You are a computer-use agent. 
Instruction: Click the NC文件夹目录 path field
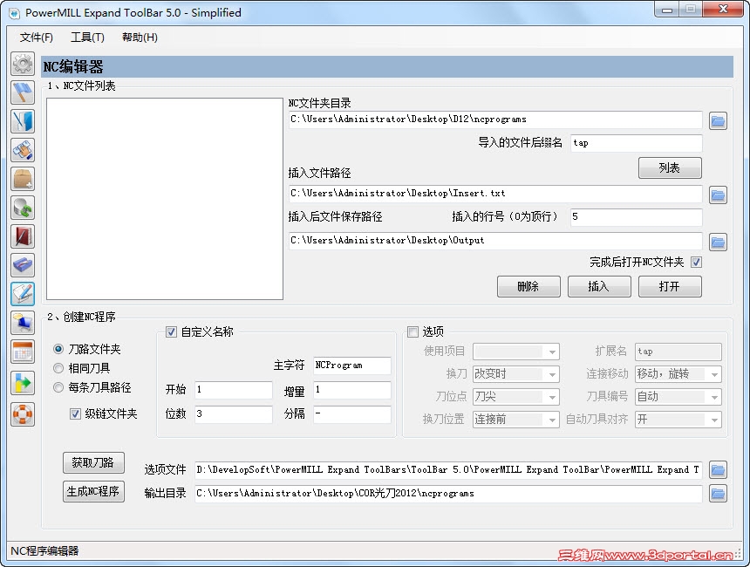[495, 120]
